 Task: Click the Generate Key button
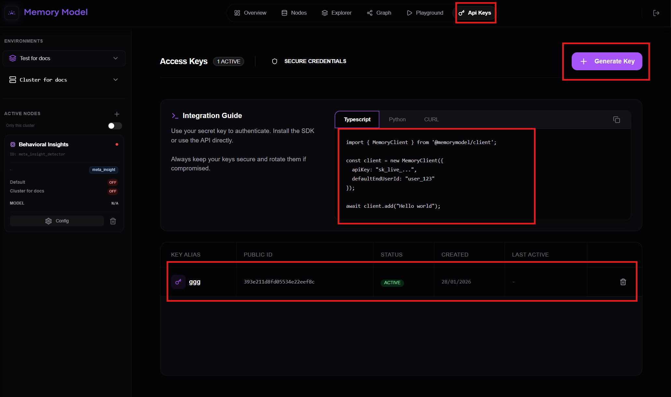(607, 61)
